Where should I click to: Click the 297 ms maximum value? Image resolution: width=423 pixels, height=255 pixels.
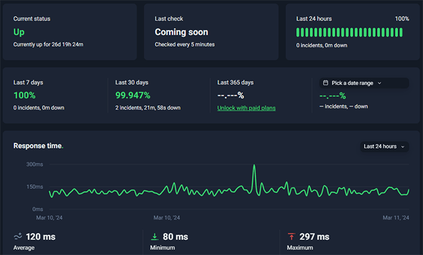pyautogui.click(x=314, y=236)
